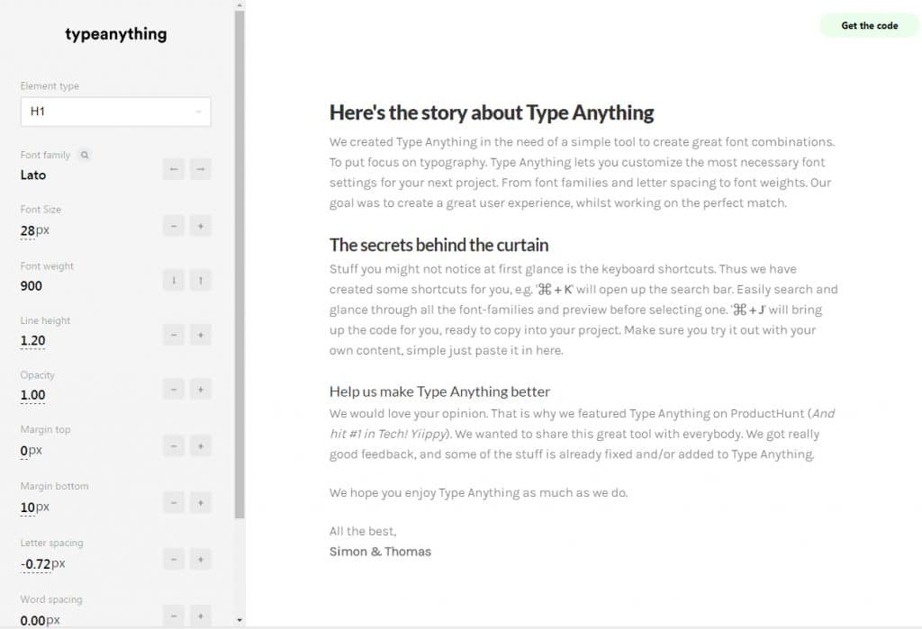Click sidebar scrollbar down arrow
Image resolution: width=922 pixels, height=629 pixels.
click(x=240, y=620)
